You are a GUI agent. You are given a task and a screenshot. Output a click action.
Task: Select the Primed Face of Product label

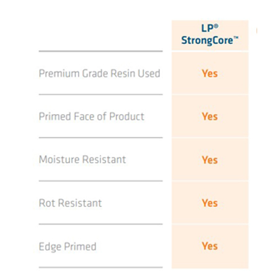click(x=91, y=117)
